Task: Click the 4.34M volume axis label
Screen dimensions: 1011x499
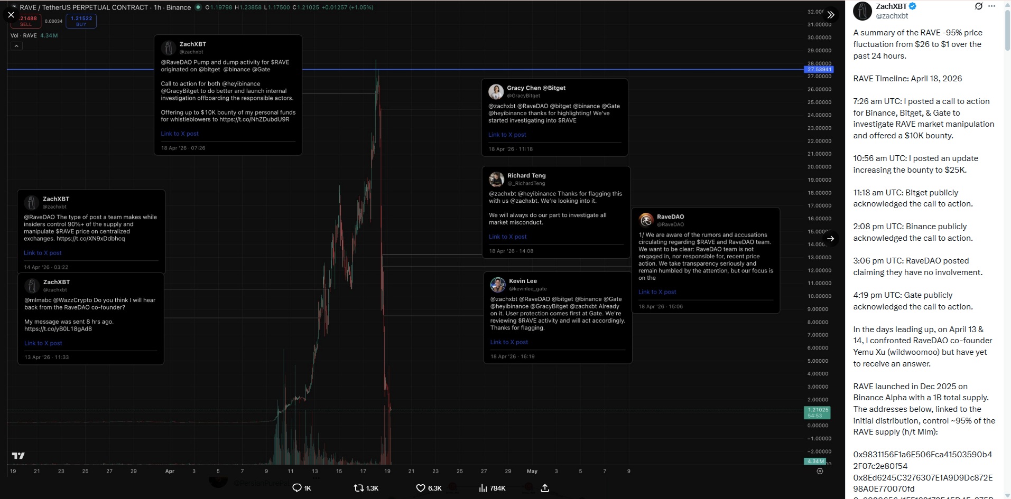Action: (x=814, y=461)
